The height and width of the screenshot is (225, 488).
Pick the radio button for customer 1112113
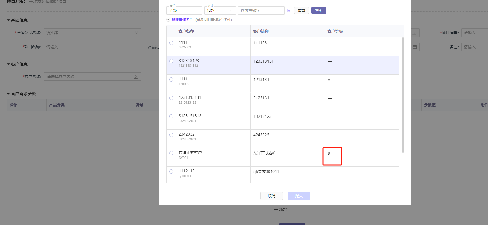pos(171,172)
